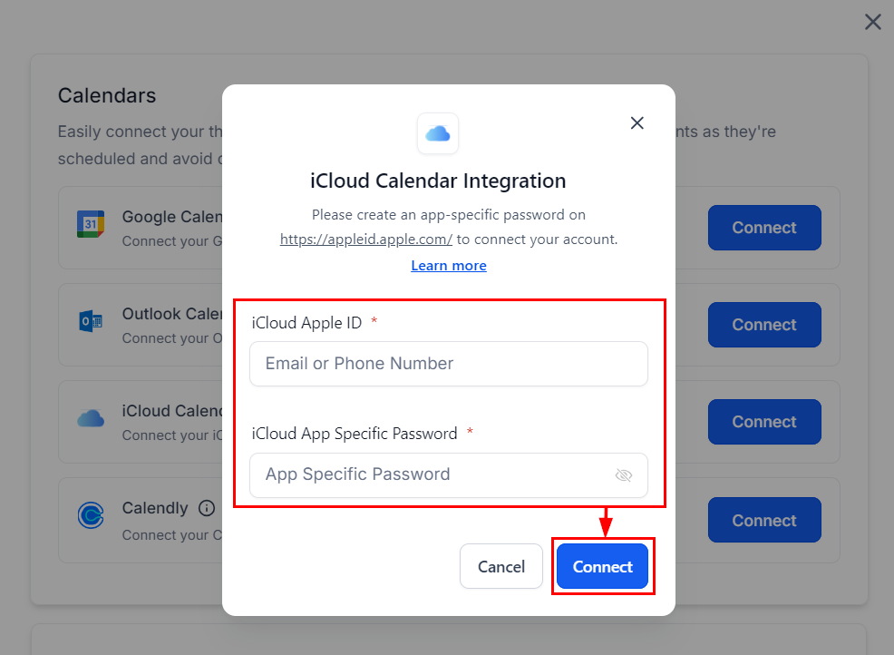Click the Calendly logo icon
894x655 pixels.
(x=91, y=515)
